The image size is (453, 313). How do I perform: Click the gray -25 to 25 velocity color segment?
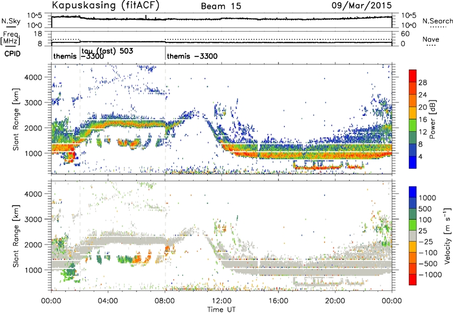pos(413,236)
